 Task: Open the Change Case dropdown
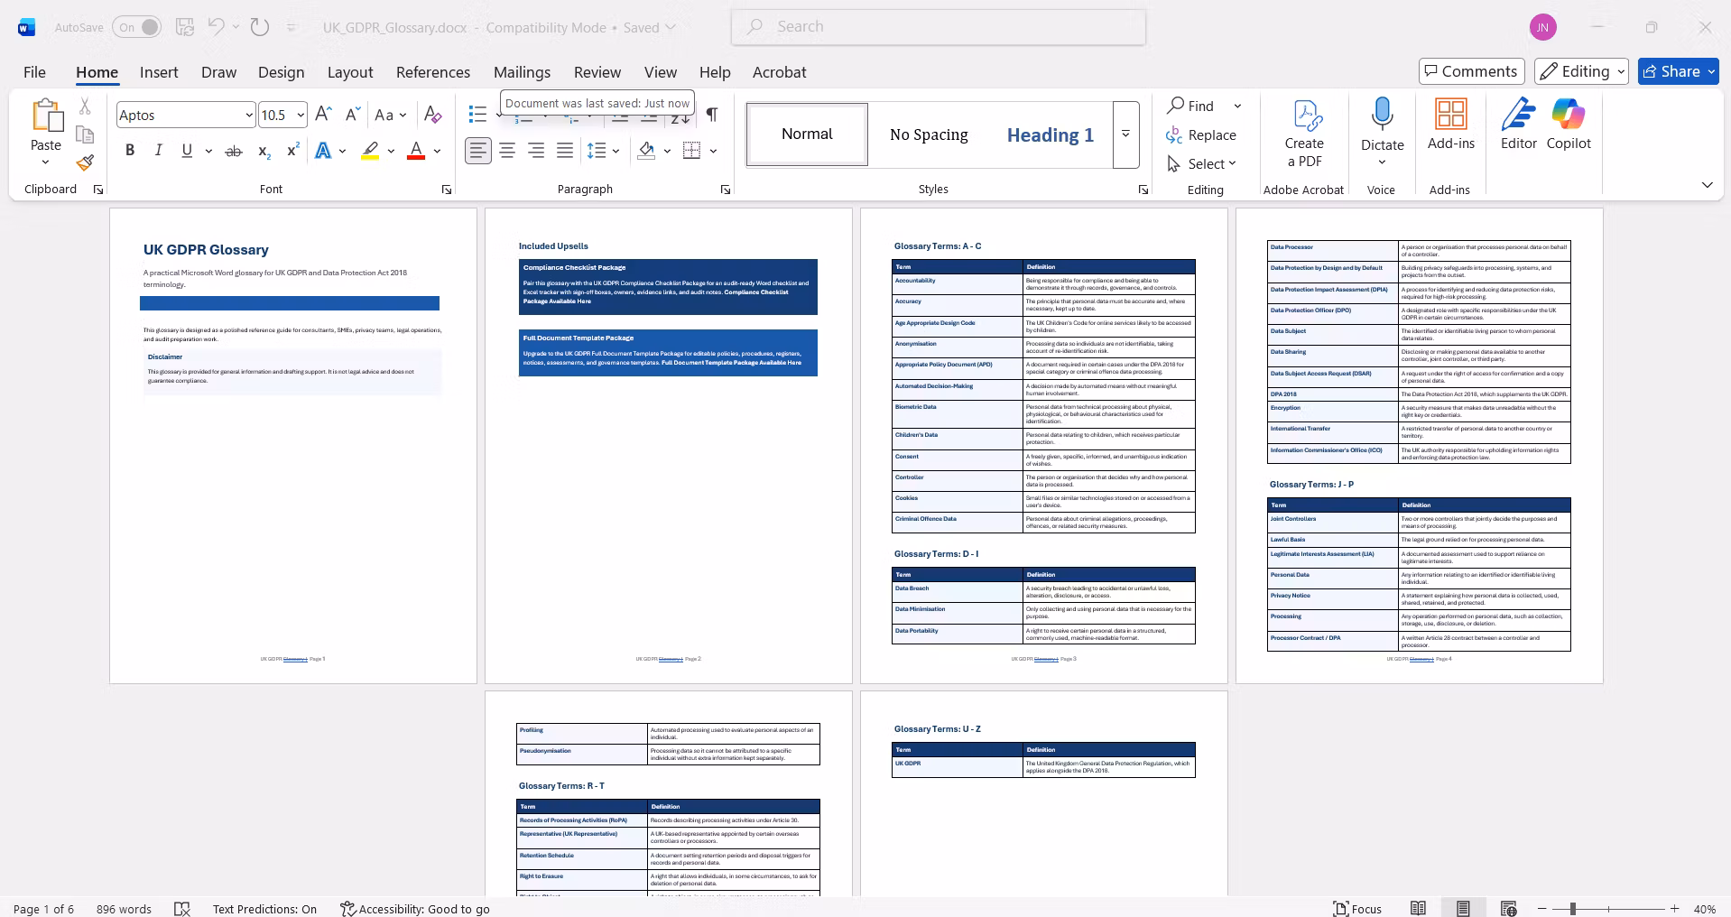[390, 115]
